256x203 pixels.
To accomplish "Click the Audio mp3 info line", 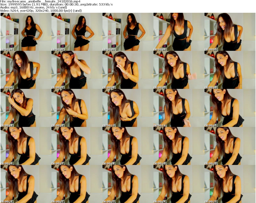I will [33, 8].
